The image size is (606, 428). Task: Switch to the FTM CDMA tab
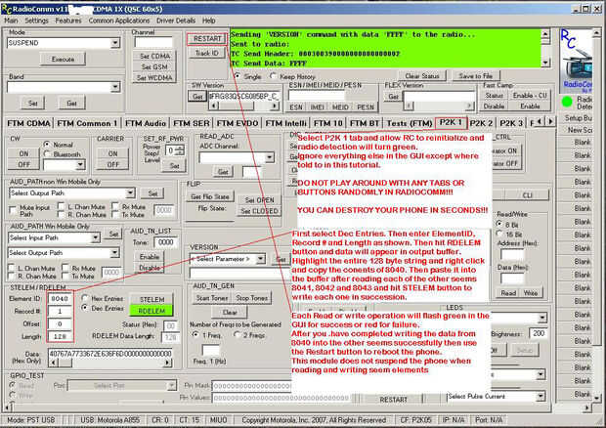coord(28,123)
